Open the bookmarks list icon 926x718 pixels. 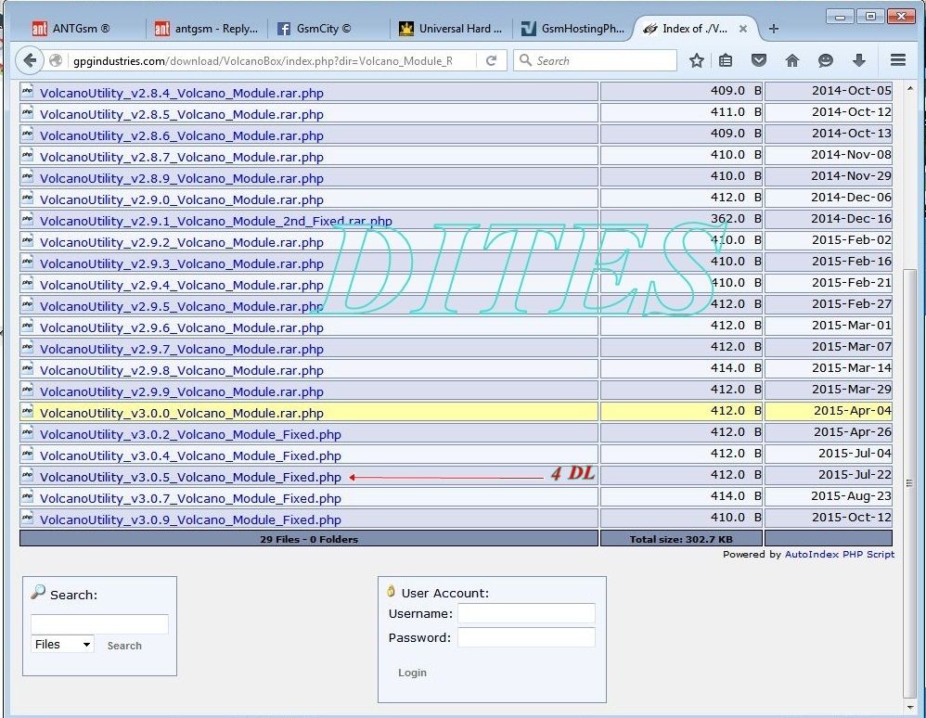[x=726, y=60]
